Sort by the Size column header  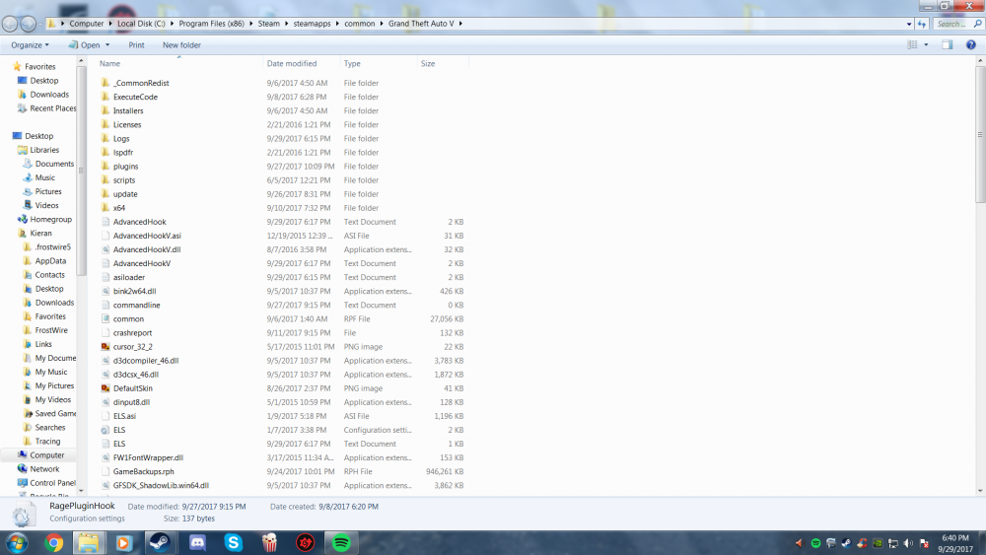443,63
